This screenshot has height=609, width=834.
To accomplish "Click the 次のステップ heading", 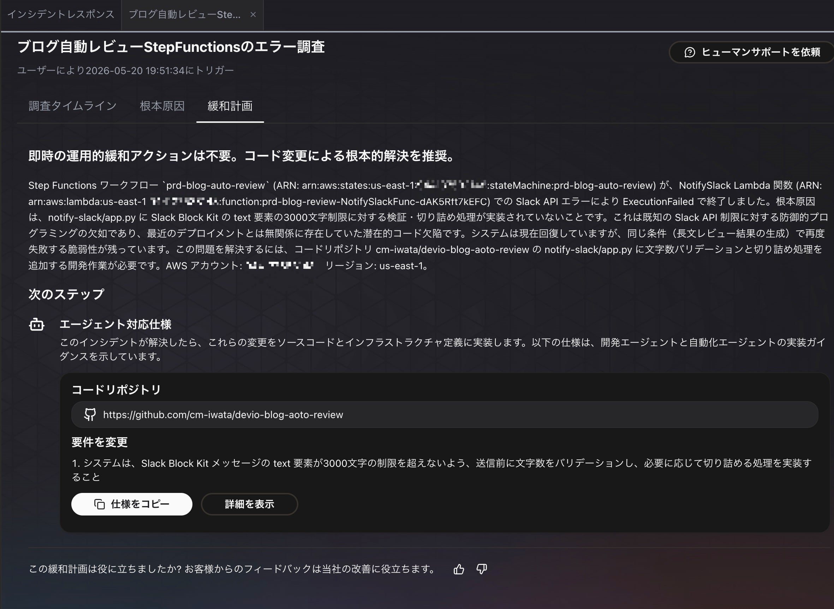I will (66, 294).
